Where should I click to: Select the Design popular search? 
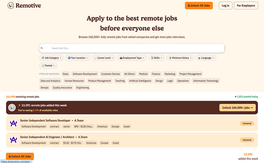tap(159, 81)
